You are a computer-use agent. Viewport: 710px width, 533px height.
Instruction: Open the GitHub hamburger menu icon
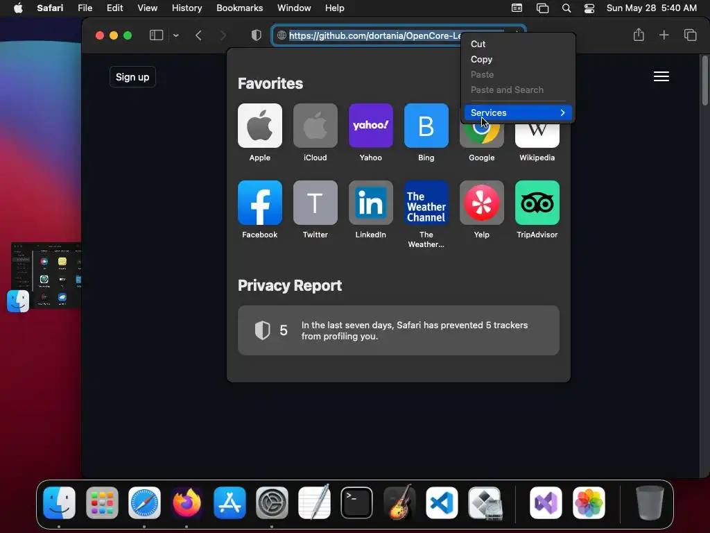pos(661,76)
